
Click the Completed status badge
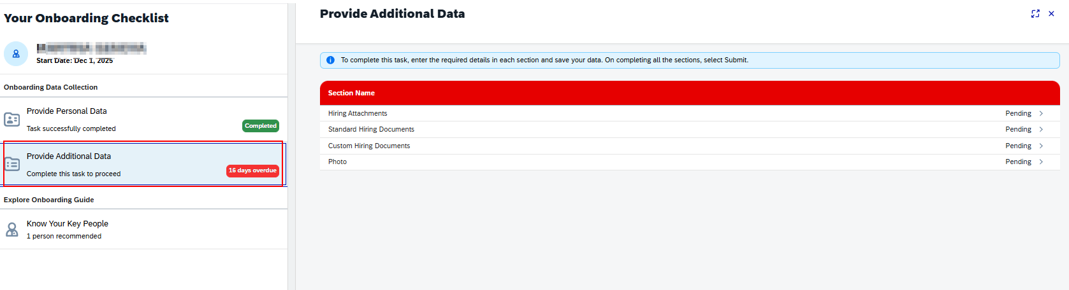(x=261, y=126)
